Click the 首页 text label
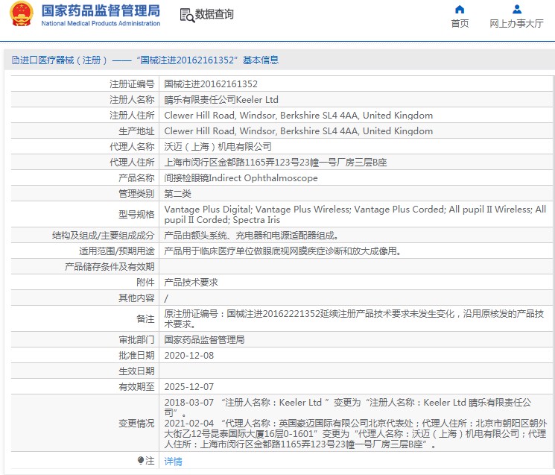 460,23
